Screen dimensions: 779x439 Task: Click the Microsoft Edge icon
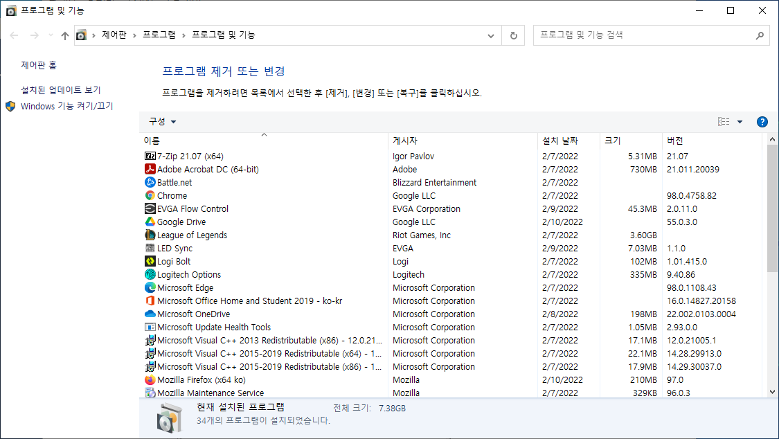[150, 287]
